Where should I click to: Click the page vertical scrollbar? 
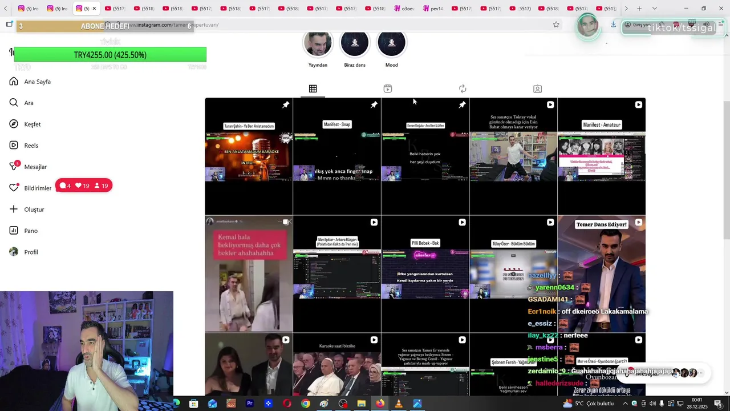pyautogui.click(x=727, y=171)
